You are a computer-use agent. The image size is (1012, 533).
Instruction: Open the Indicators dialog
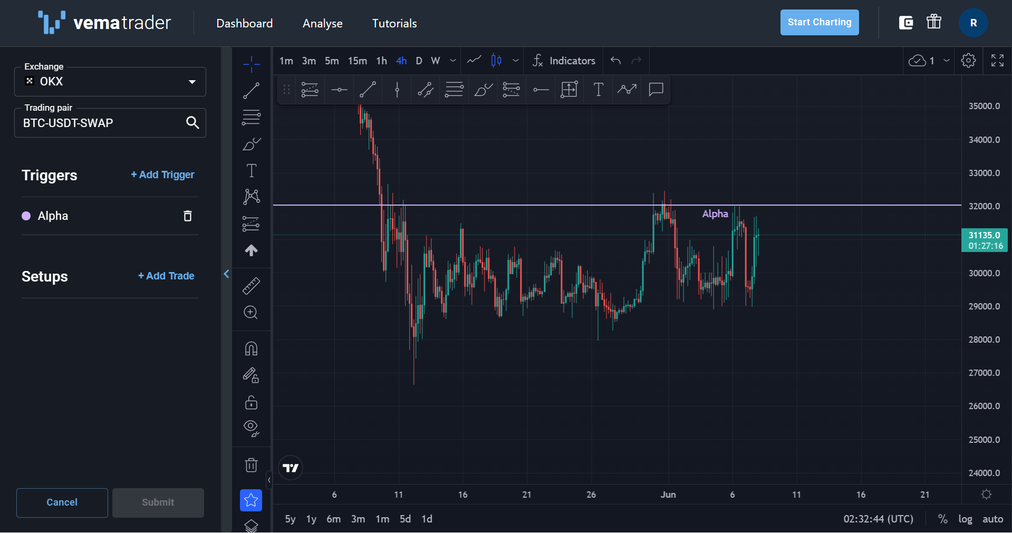(564, 61)
